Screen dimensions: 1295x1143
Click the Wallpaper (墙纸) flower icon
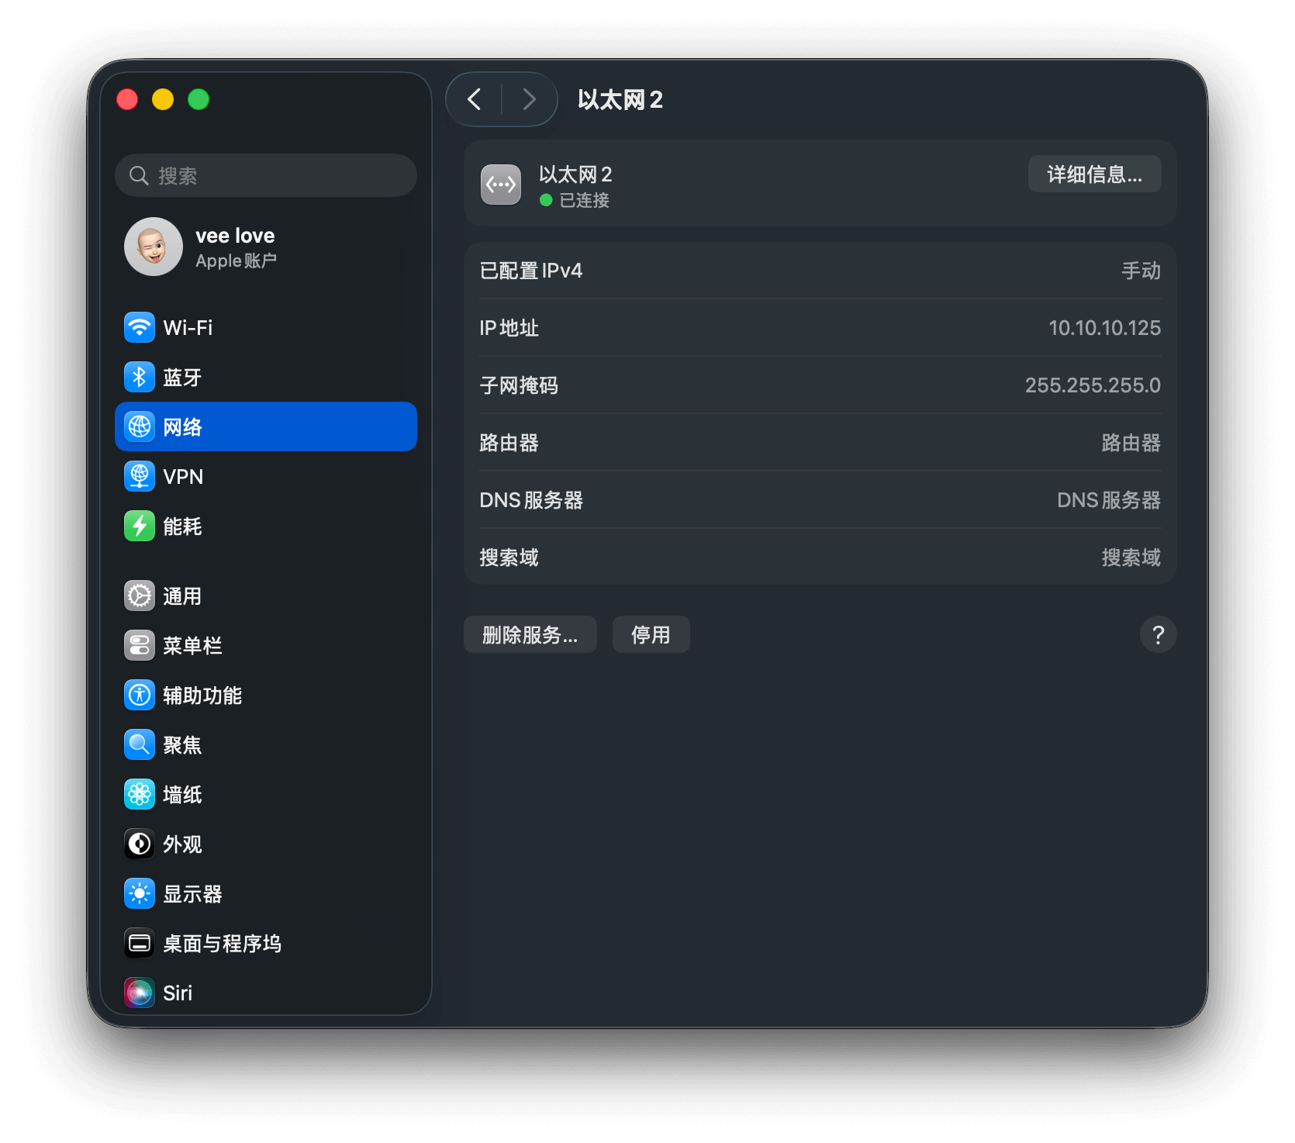point(140,794)
